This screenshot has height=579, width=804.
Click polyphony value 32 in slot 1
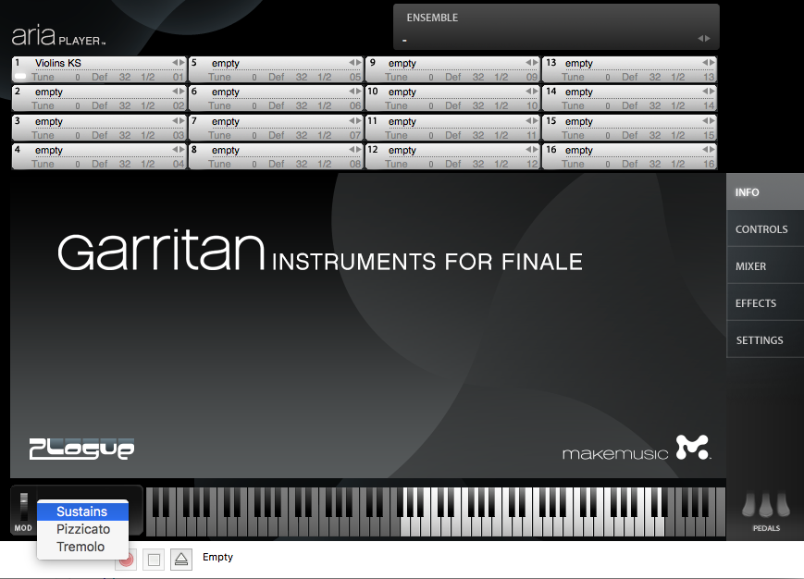click(x=125, y=78)
